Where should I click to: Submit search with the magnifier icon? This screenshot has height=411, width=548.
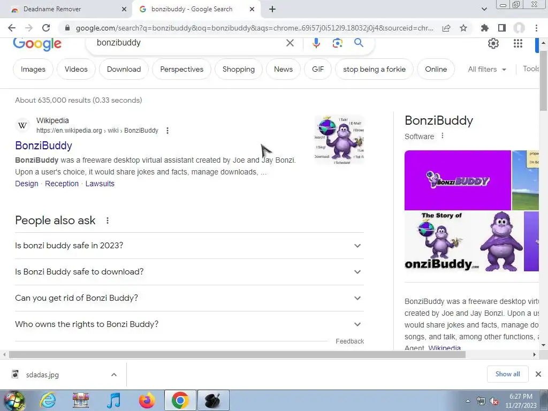tap(359, 43)
